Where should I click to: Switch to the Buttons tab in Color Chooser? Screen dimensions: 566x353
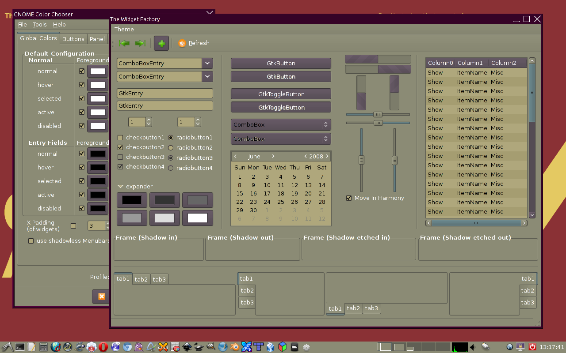click(x=73, y=39)
